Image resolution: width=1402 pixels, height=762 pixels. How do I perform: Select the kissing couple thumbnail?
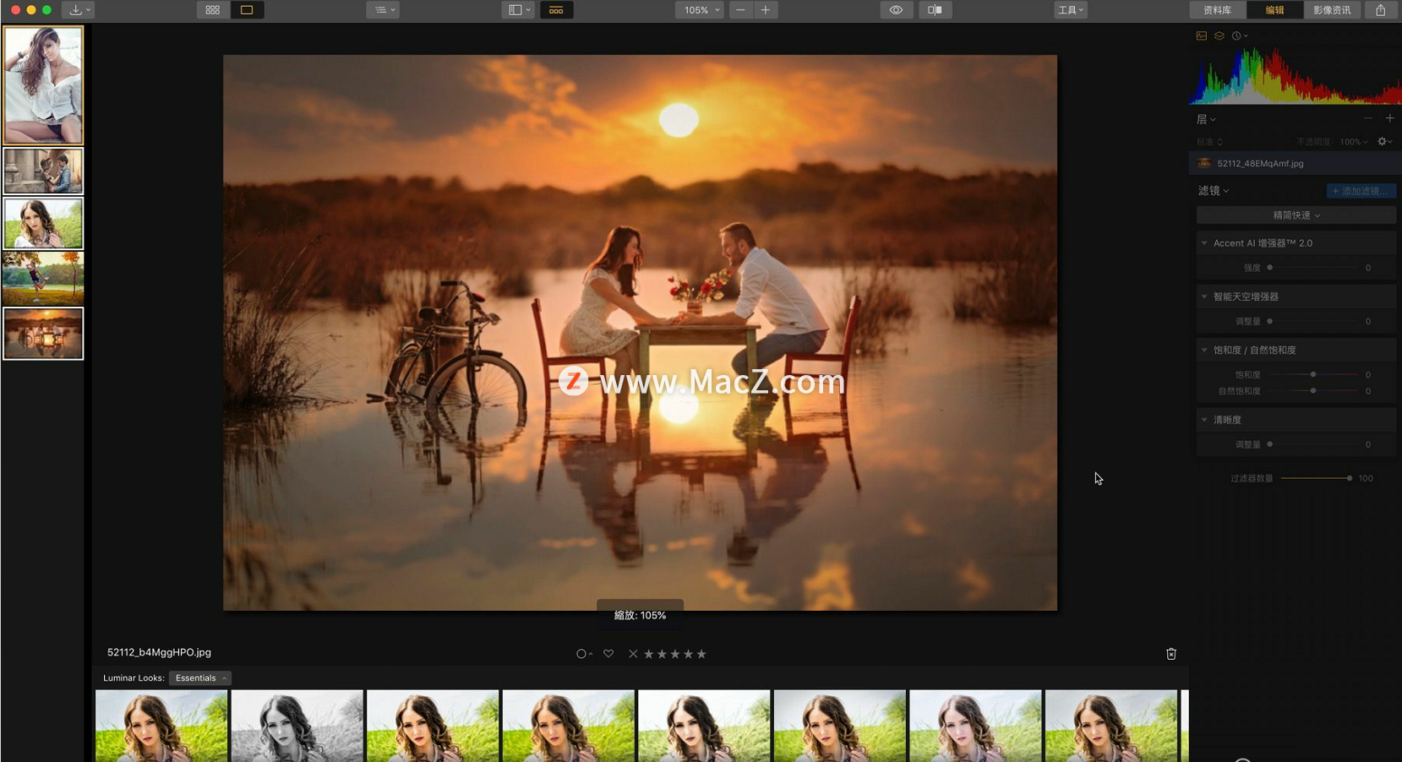43,171
